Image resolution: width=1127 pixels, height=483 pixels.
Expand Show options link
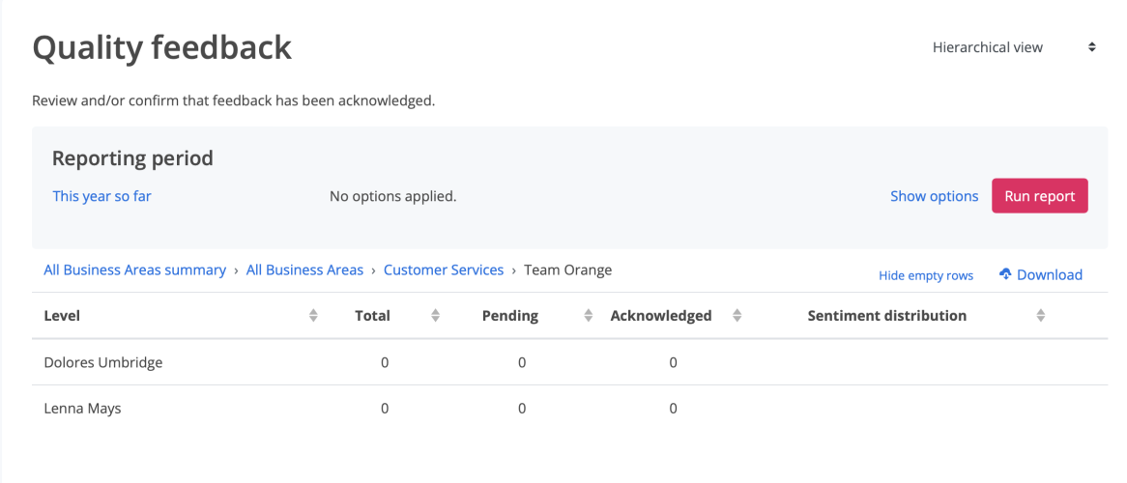(x=934, y=196)
